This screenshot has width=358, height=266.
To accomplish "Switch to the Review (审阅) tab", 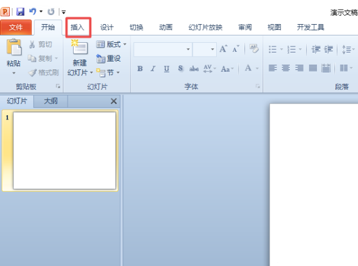I will [245, 27].
